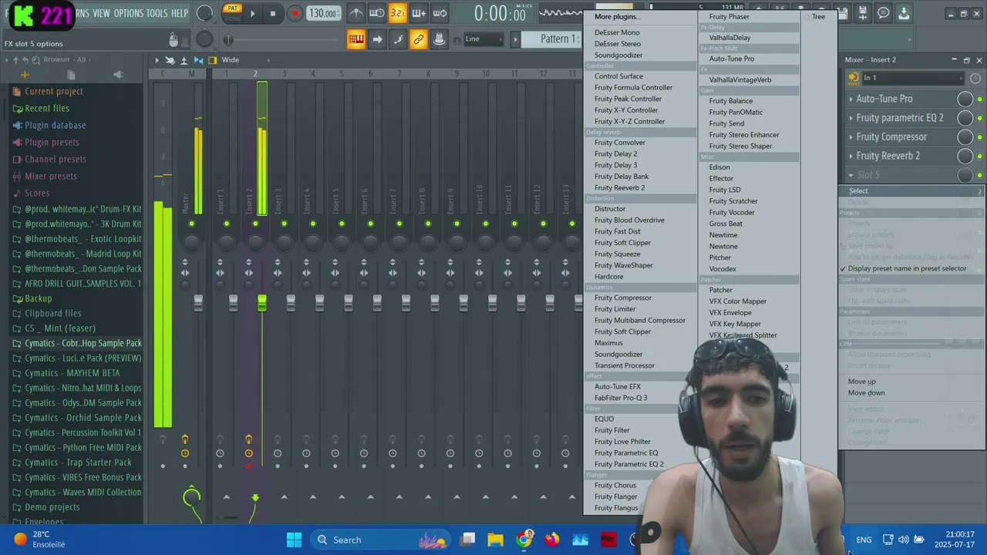Toggle Fruity parametric EQ 2 enable LED
Screen dimensions: 987x555
tap(979, 118)
